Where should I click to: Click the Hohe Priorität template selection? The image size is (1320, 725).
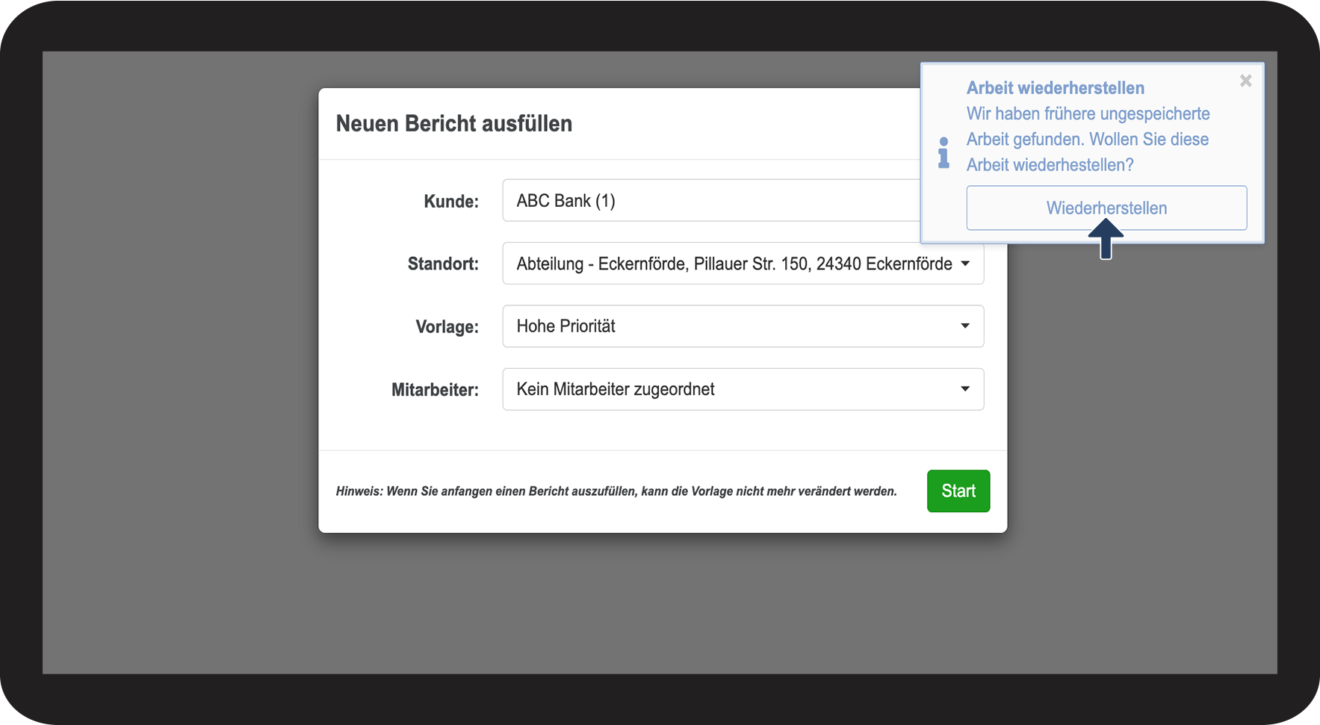[566, 326]
